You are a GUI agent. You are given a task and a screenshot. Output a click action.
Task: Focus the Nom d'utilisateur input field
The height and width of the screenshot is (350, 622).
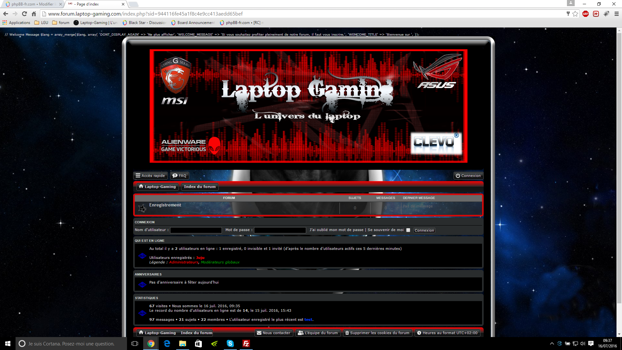(x=196, y=230)
